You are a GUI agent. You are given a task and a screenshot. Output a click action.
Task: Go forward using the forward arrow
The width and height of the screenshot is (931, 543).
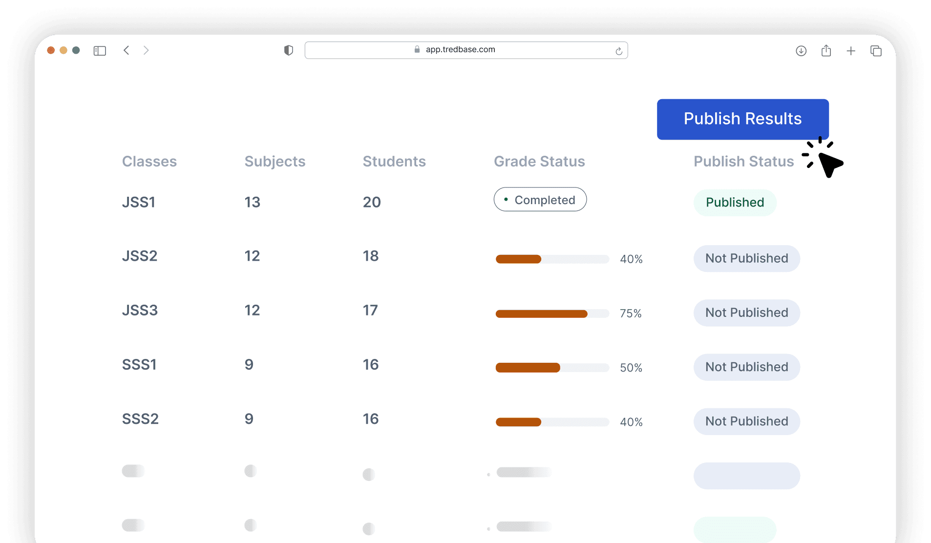click(146, 50)
